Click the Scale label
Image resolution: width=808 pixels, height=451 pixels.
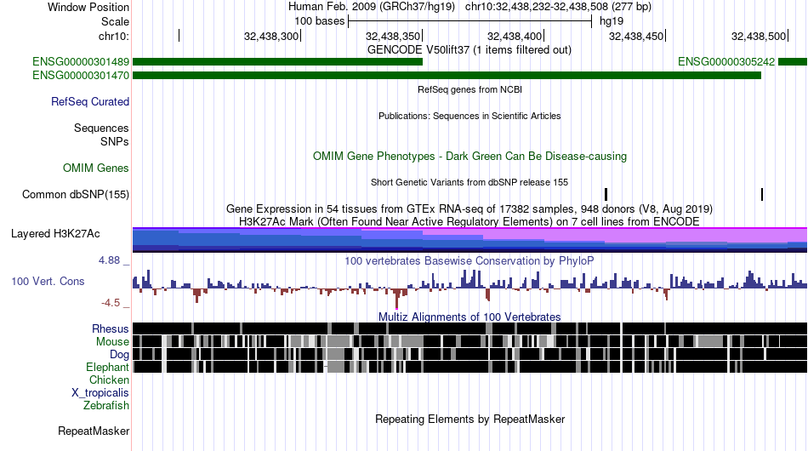(x=115, y=21)
